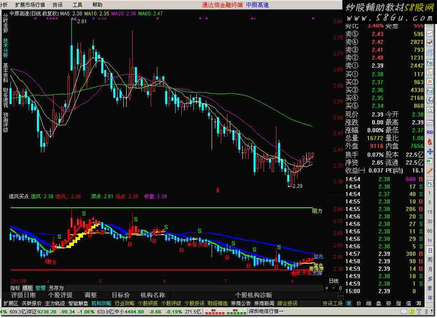The image size is (437, 318).
Task: Click the 深圳电信行情一 server status text
Action: pos(266,311)
